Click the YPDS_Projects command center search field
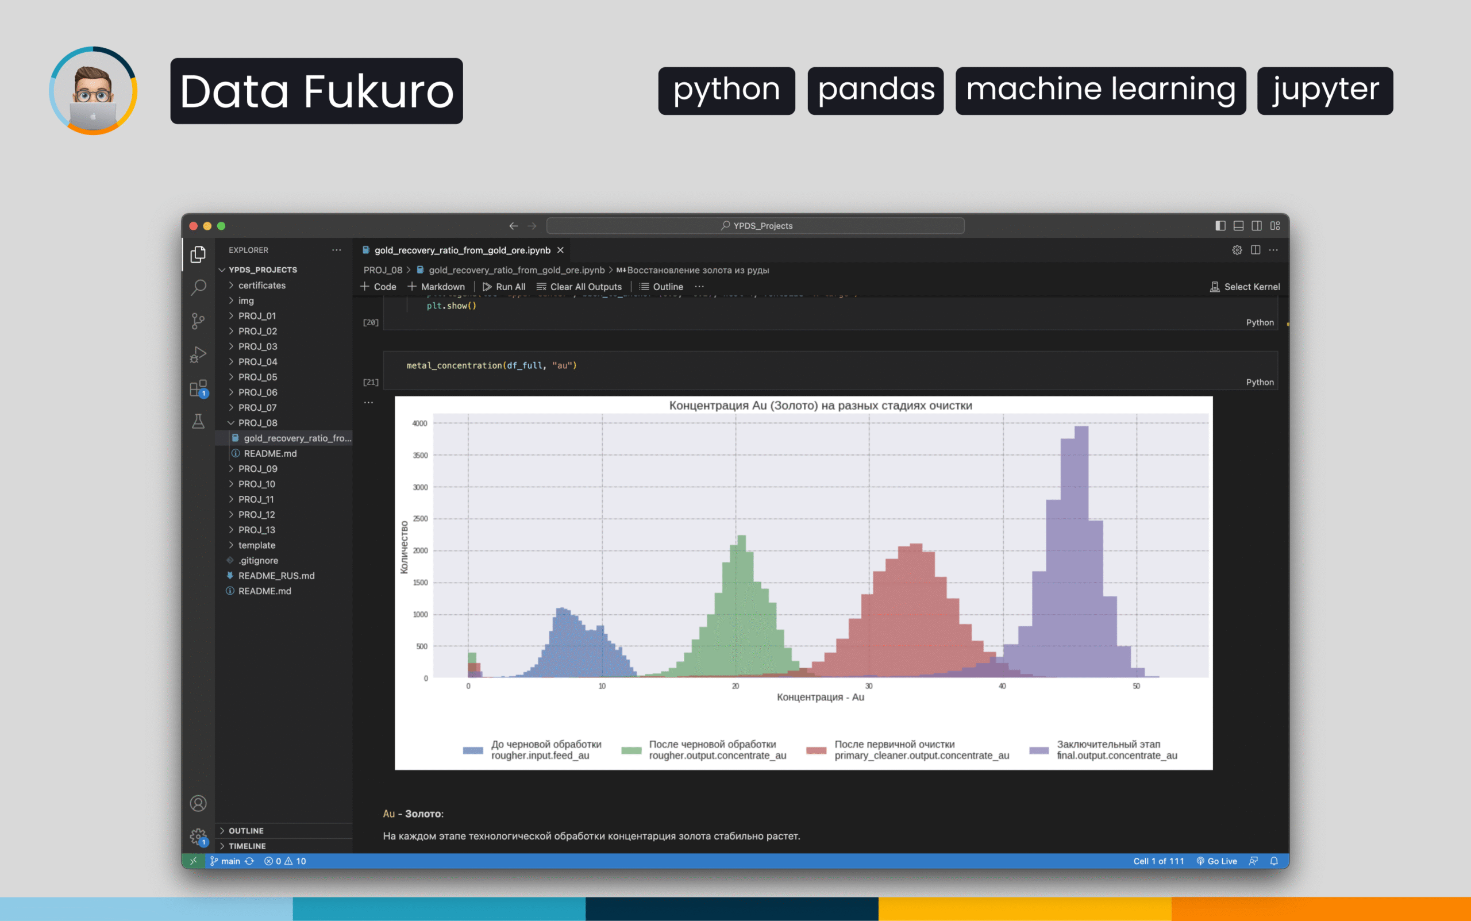The image size is (1471, 921). pyautogui.click(x=755, y=225)
